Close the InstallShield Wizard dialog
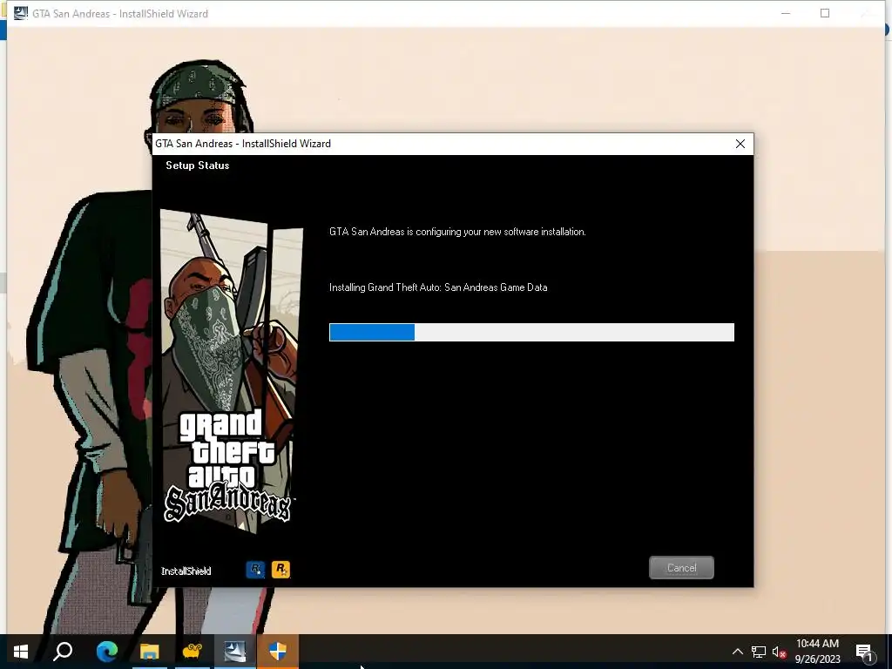The height and width of the screenshot is (669, 892). (x=740, y=144)
